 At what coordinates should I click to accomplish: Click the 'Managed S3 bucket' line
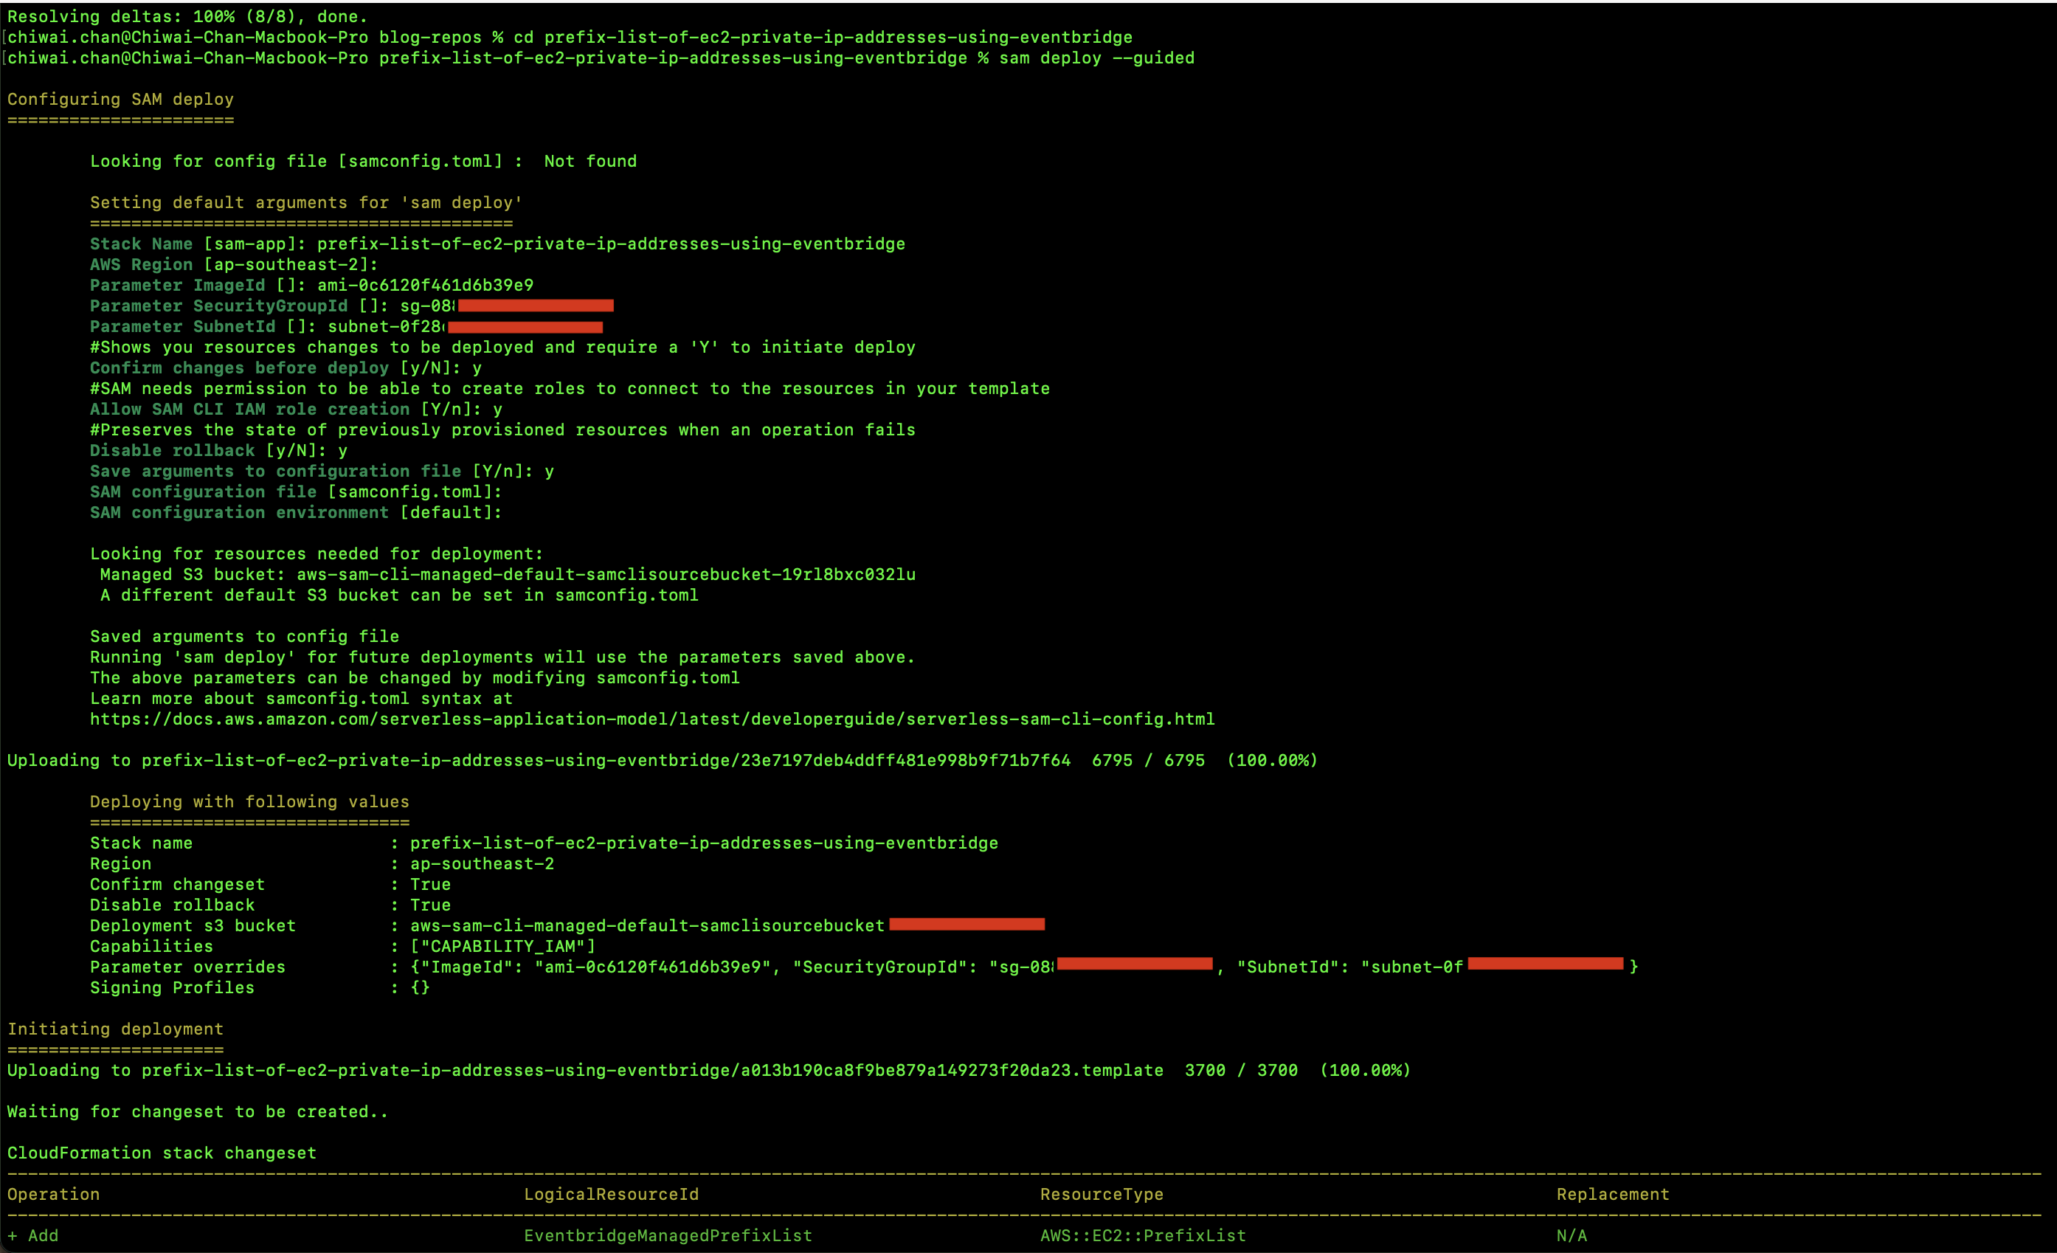(x=508, y=574)
